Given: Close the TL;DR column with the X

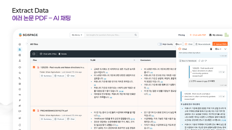Looking at the screenshot, I should click(x=134, y=60).
